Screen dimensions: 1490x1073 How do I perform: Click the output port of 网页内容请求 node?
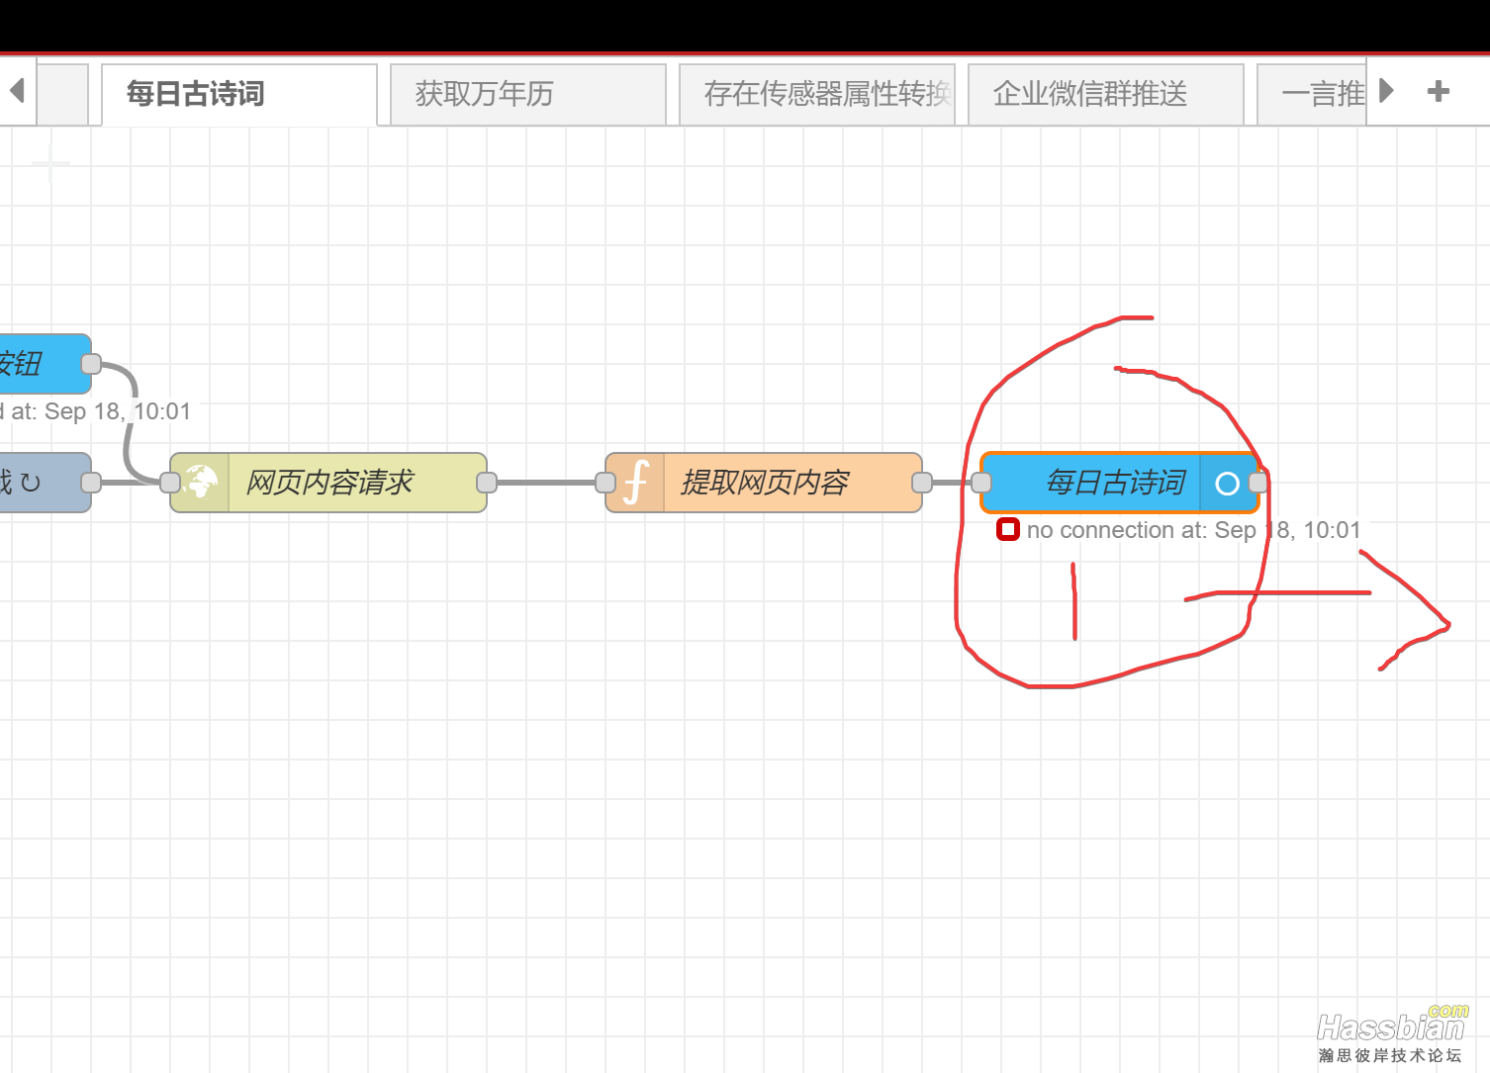coord(487,483)
